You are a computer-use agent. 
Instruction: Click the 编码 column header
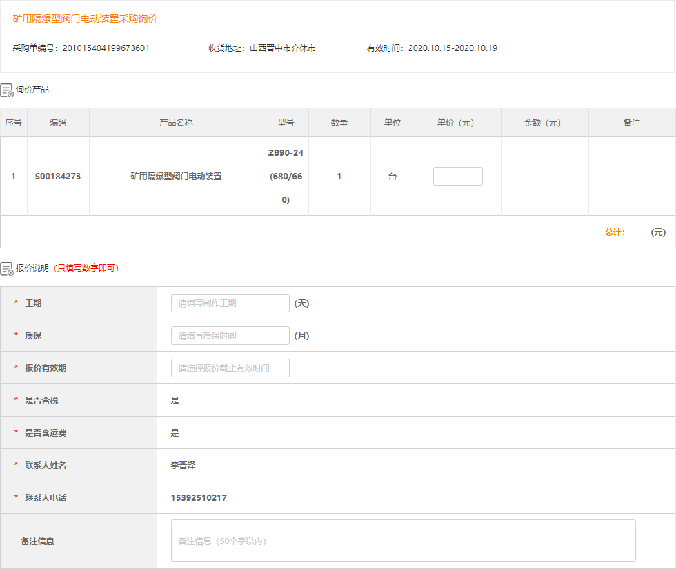pyautogui.click(x=58, y=123)
